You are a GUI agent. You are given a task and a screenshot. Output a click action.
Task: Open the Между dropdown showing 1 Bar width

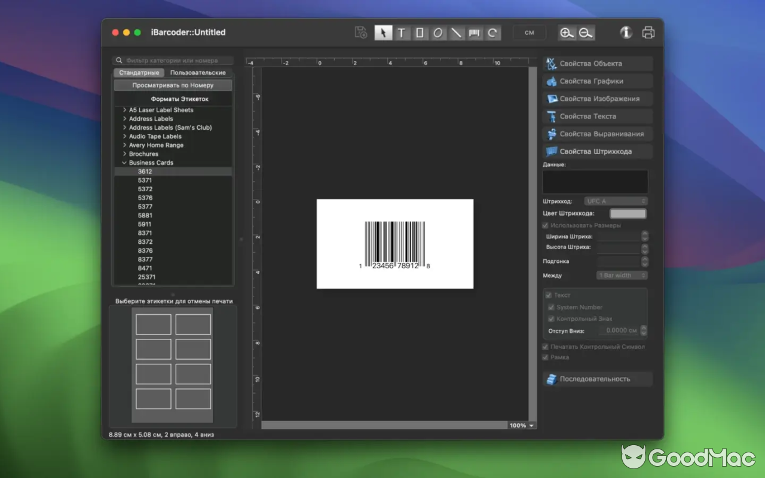point(622,275)
